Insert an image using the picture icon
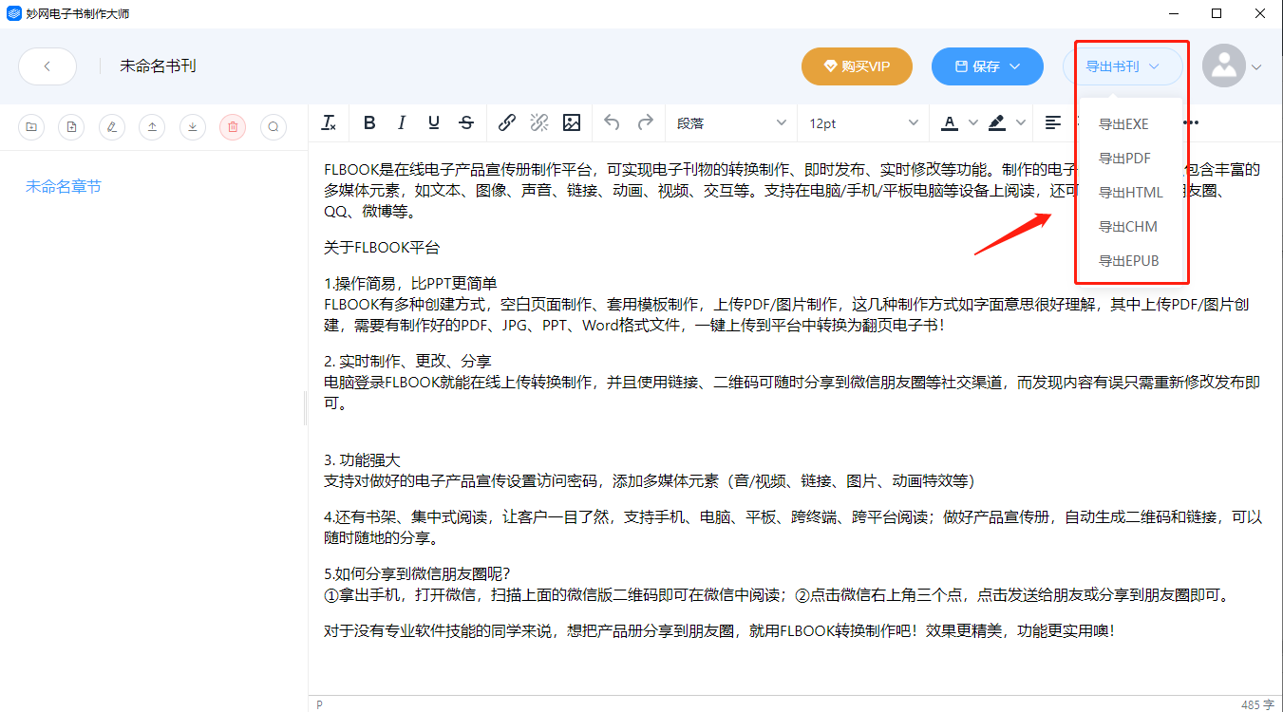1283x712 pixels. tap(572, 122)
